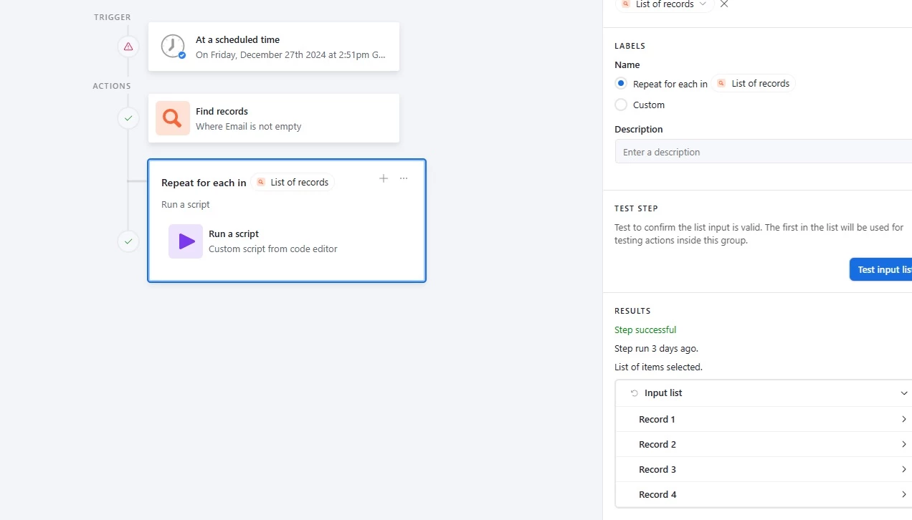Viewport: 912px width, 520px height.
Task: Open the three-dots menu on repeat group
Action: point(404,178)
